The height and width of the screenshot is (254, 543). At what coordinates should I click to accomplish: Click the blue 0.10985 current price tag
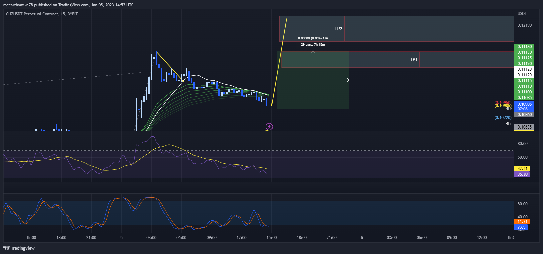(524, 104)
